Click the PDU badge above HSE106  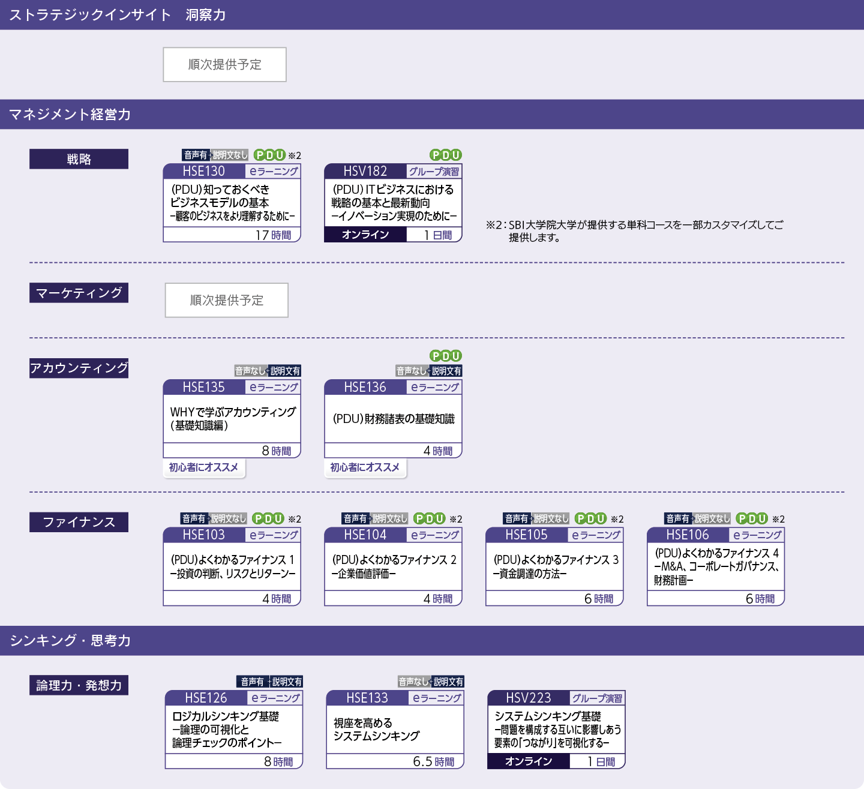click(x=752, y=518)
